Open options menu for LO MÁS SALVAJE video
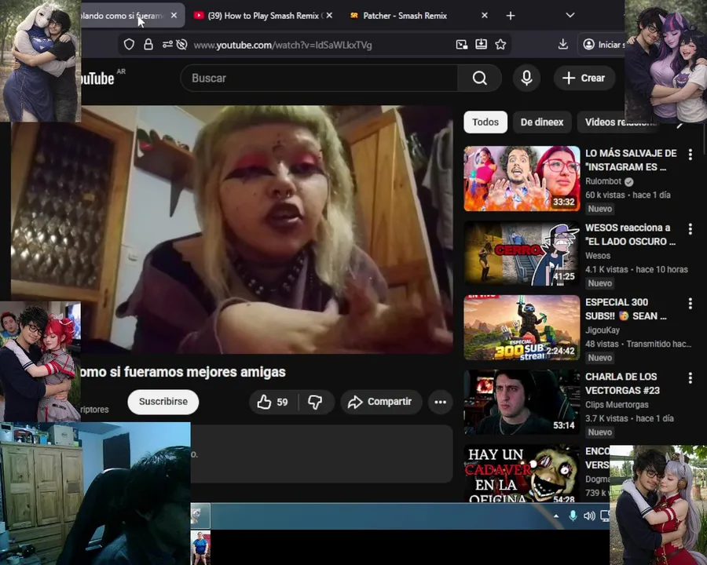707x565 pixels. [690, 155]
